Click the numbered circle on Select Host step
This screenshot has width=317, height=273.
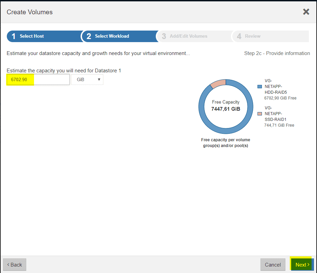pos(13,36)
